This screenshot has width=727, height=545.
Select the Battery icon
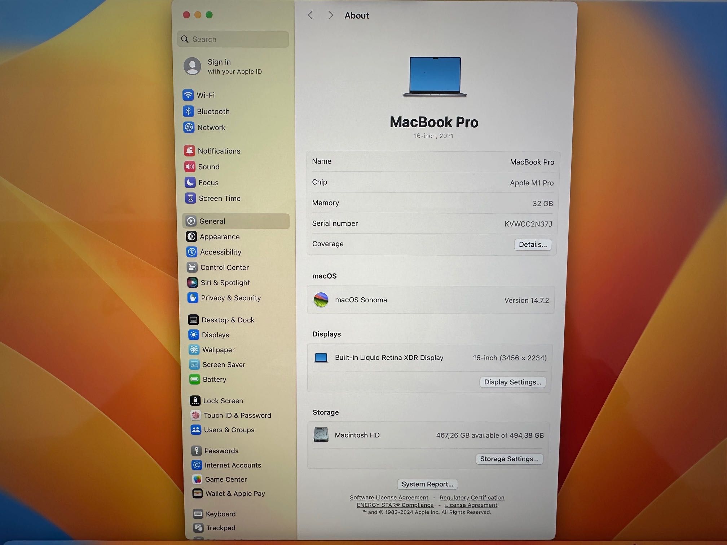[195, 379]
